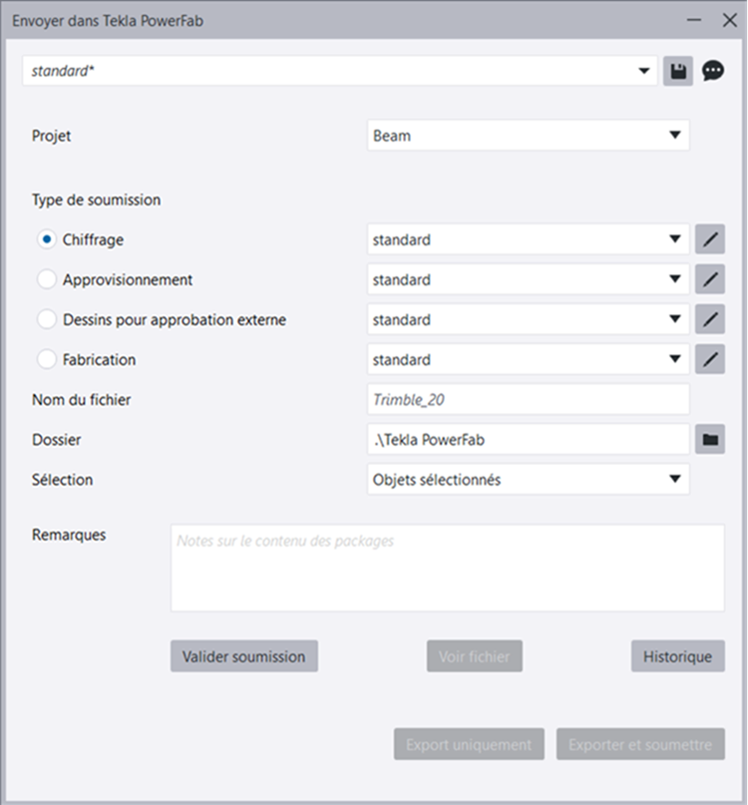Select the Fabrication radio button
Image resolution: width=748 pixels, height=805 pixels.
point(47,360)
